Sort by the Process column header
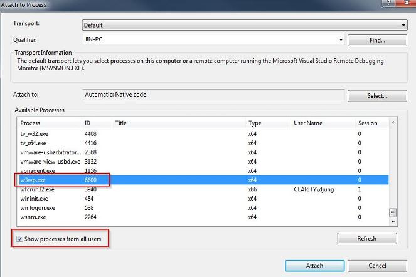Viewport: 416px width, 277px height. click(x=50, y=123)
